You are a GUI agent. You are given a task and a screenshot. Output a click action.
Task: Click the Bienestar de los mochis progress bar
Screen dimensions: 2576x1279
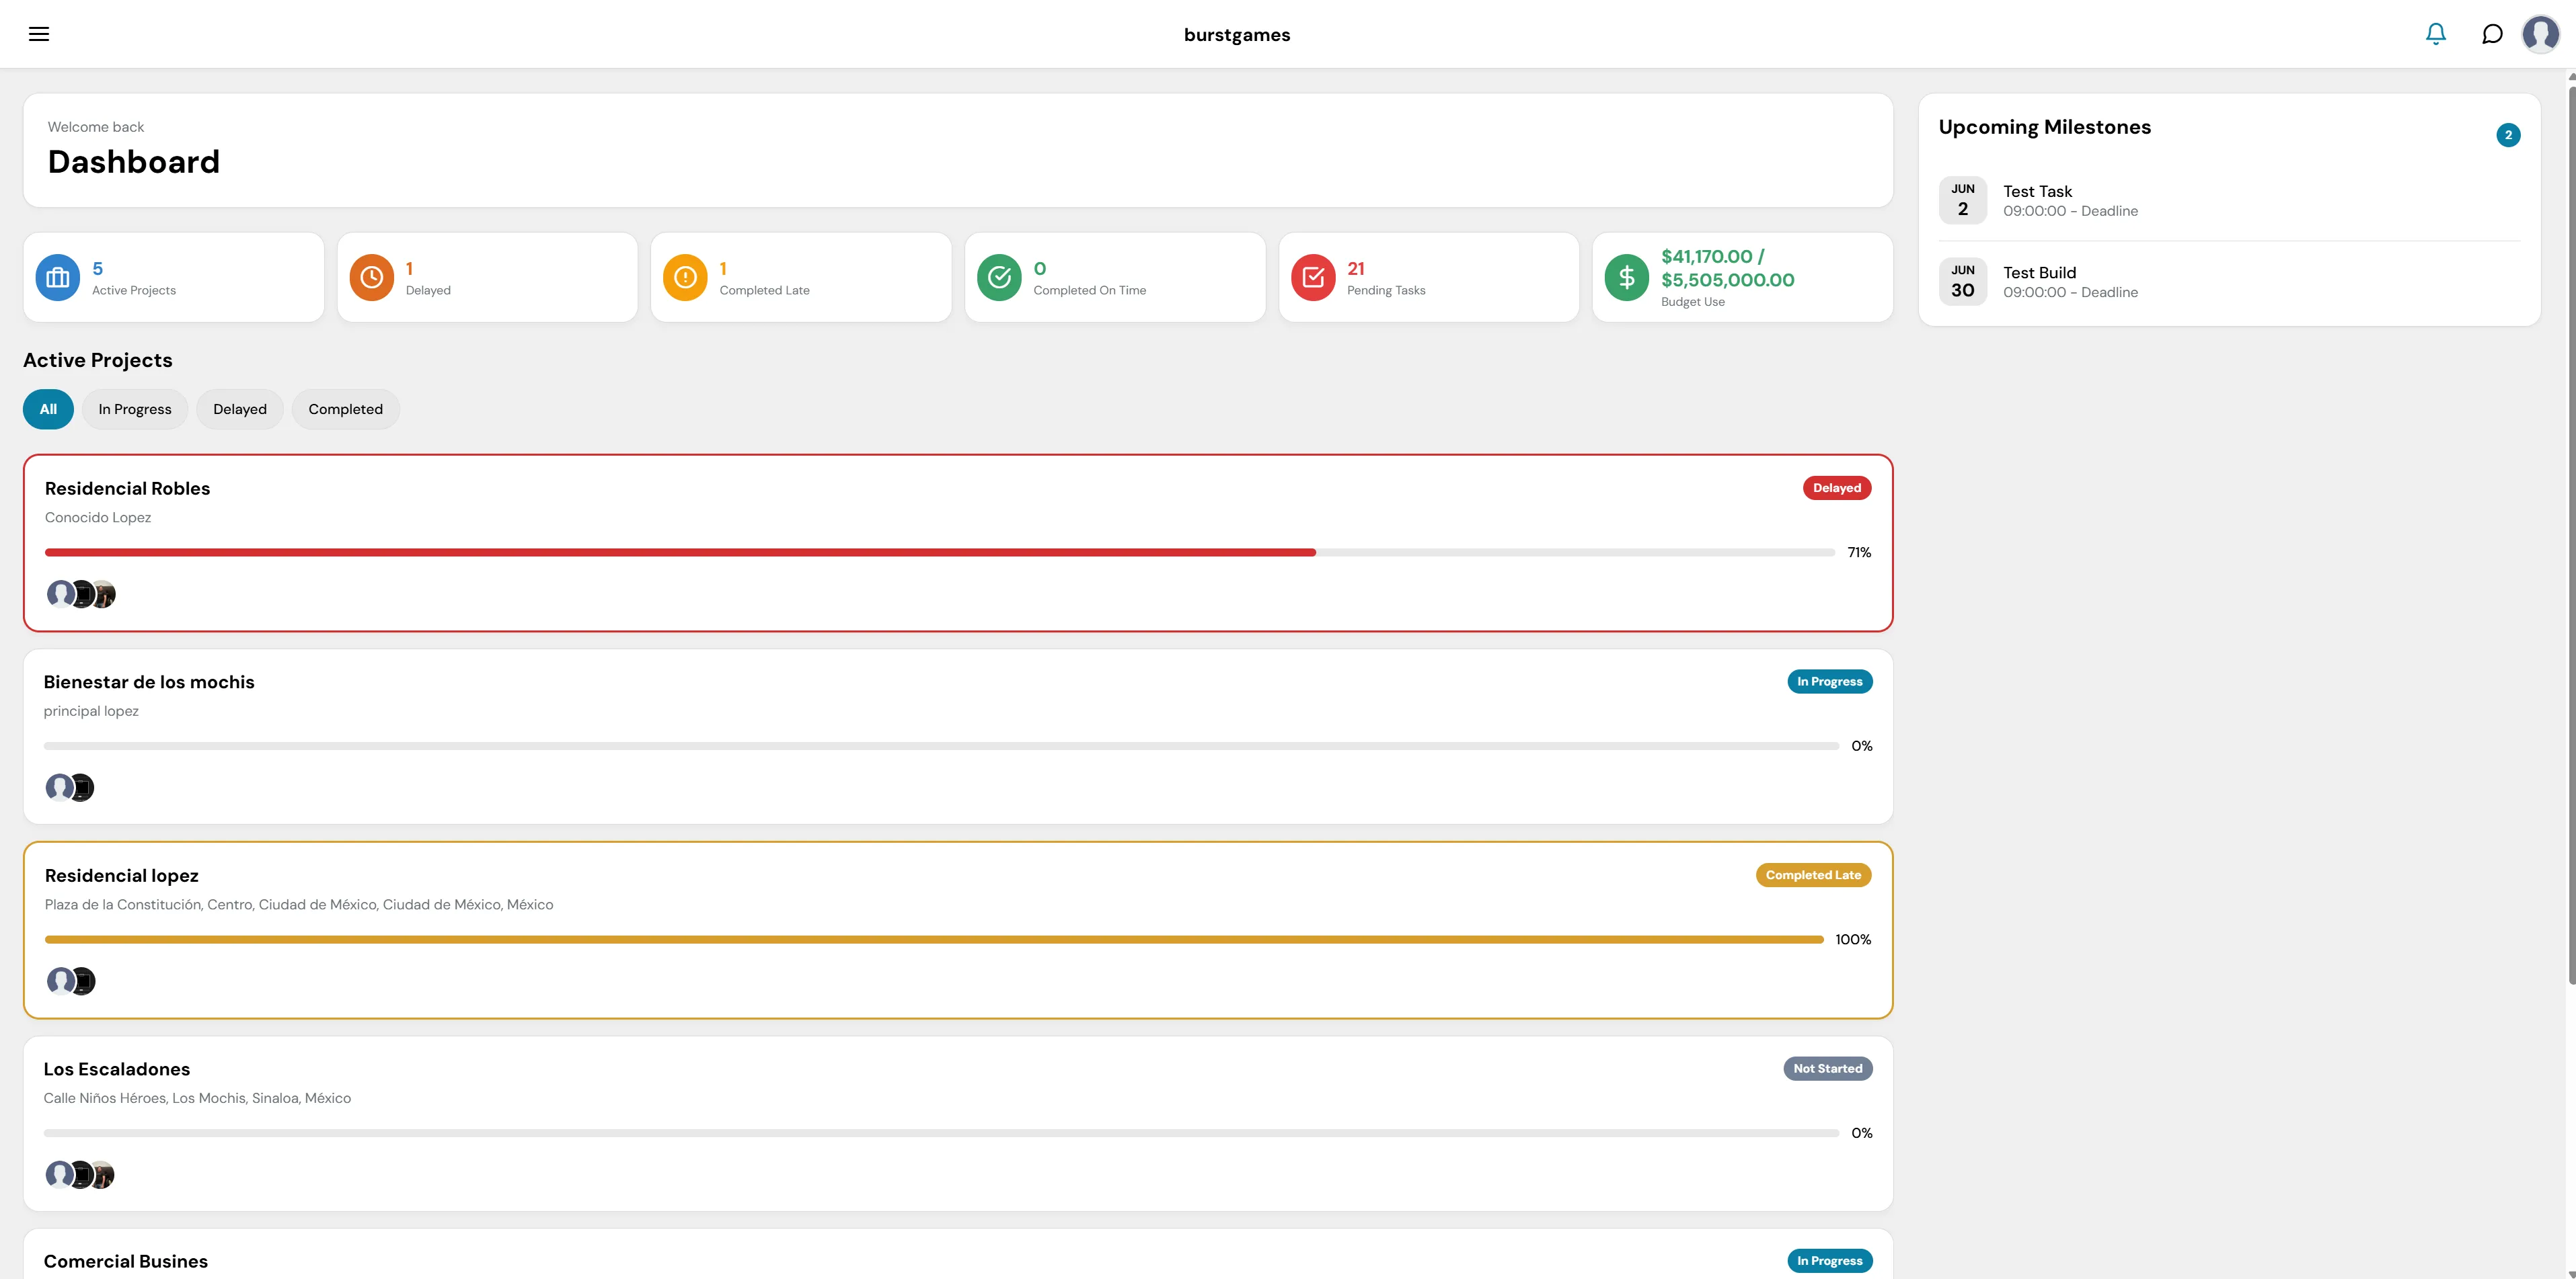click(941, 747)
